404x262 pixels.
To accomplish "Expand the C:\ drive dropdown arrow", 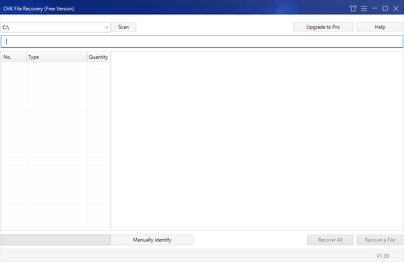I will [x=106, y=27].
